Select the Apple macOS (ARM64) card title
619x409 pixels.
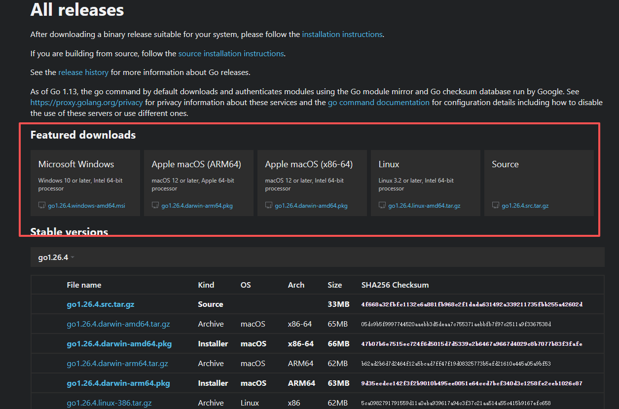[196, 164]
